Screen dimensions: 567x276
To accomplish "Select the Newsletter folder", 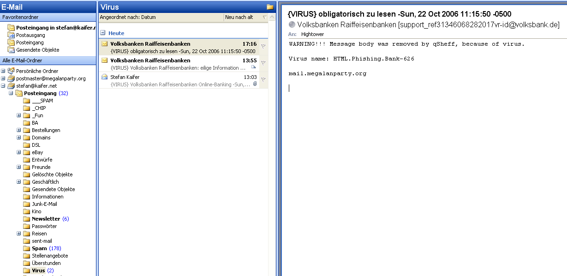I will coord(46,219).
